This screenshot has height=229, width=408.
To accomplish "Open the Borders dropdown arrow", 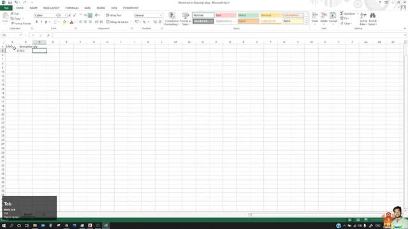I will pyautogui.click(x=59, y=22).
